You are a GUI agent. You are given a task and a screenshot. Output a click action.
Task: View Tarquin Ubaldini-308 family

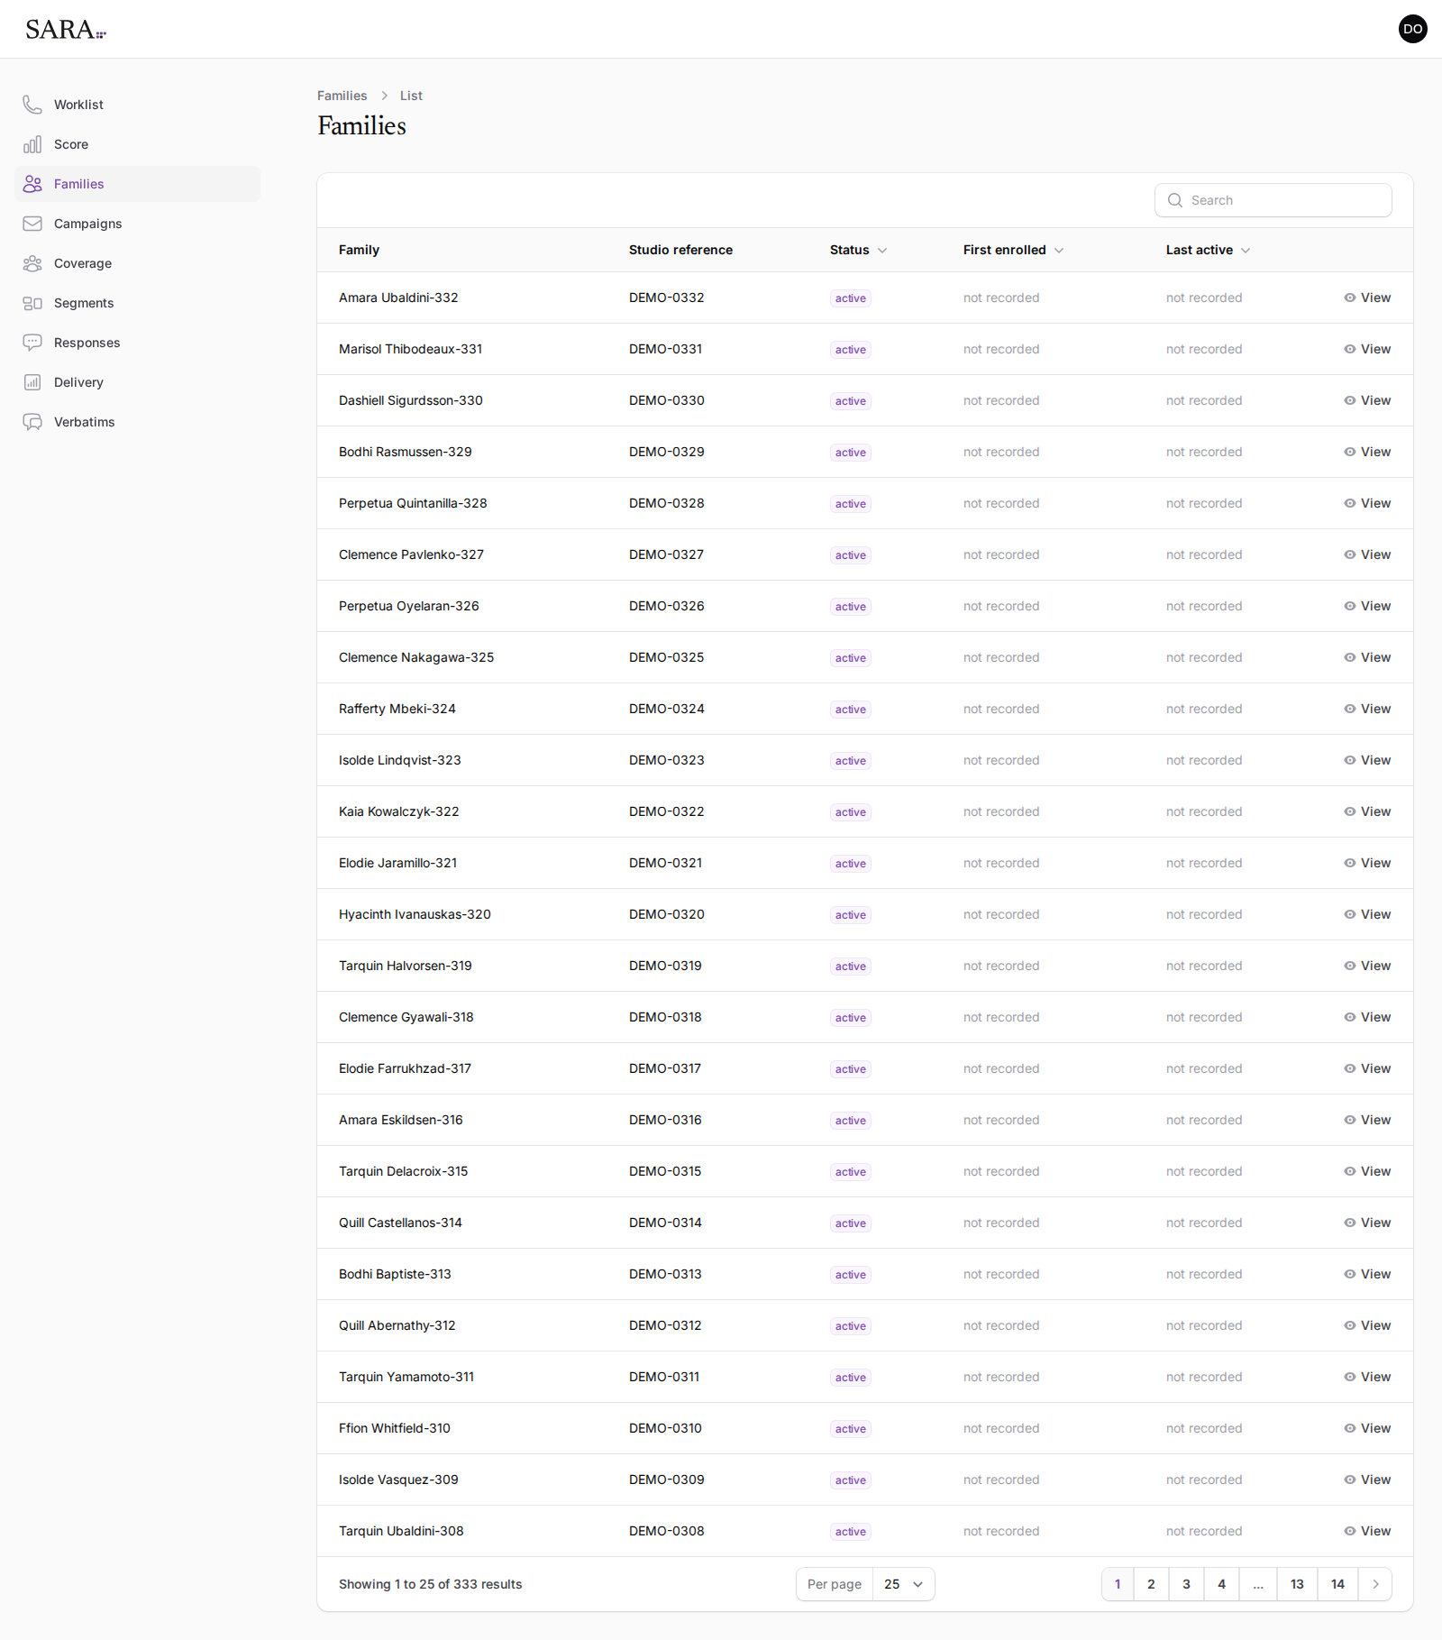click(x=1367, y=1531)
